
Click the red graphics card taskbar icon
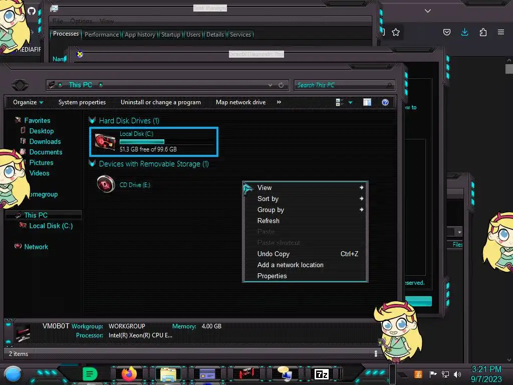point(246,374)
